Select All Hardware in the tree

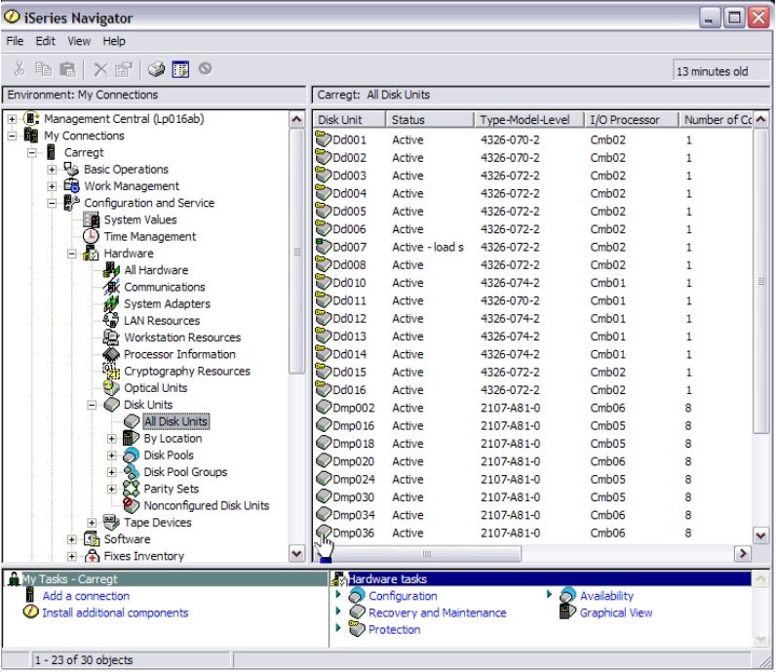[156, 270]
